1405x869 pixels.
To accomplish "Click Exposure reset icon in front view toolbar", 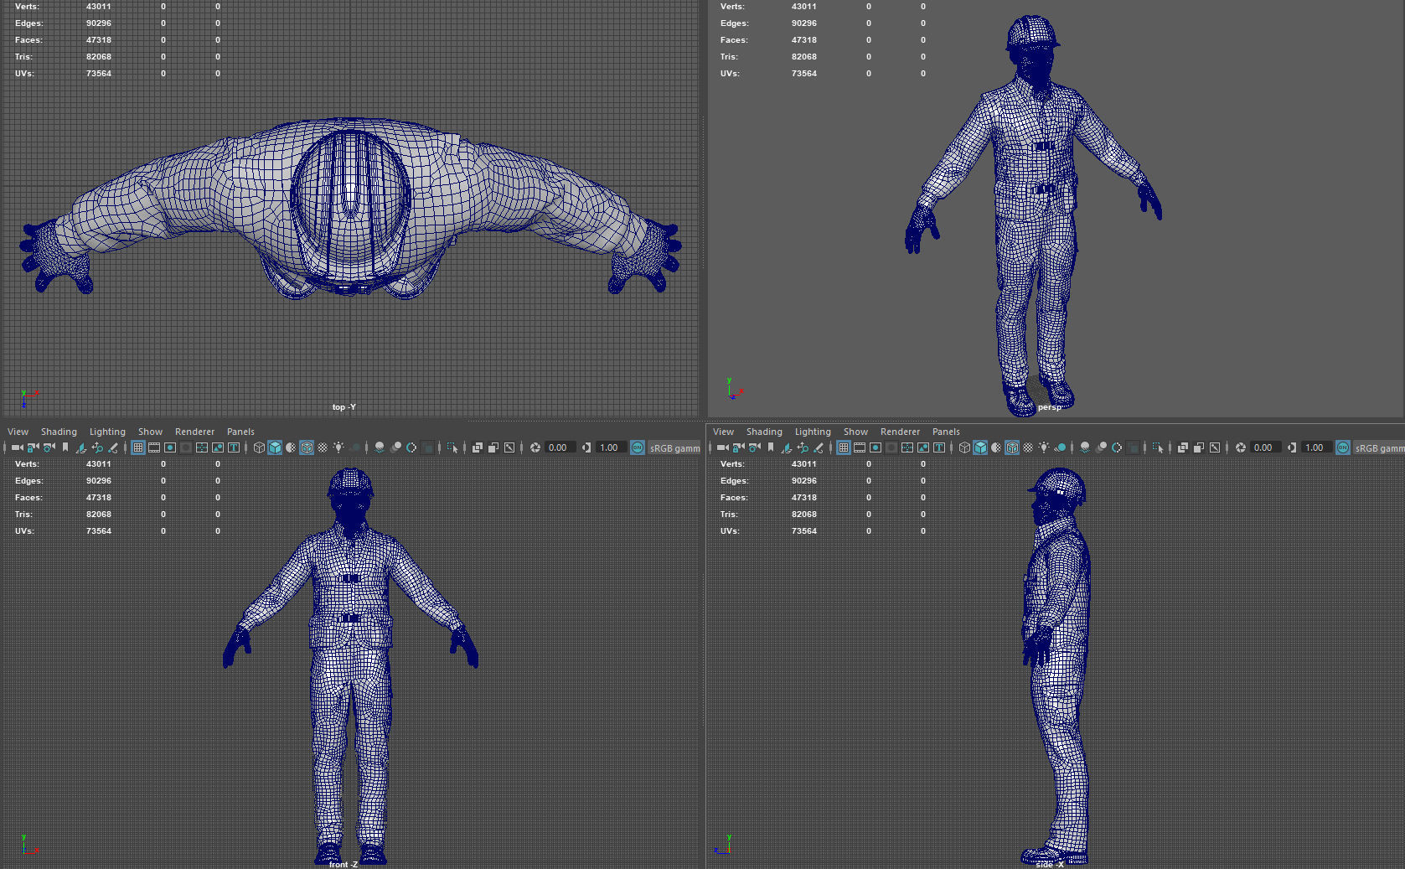I will tap(535, 447).
